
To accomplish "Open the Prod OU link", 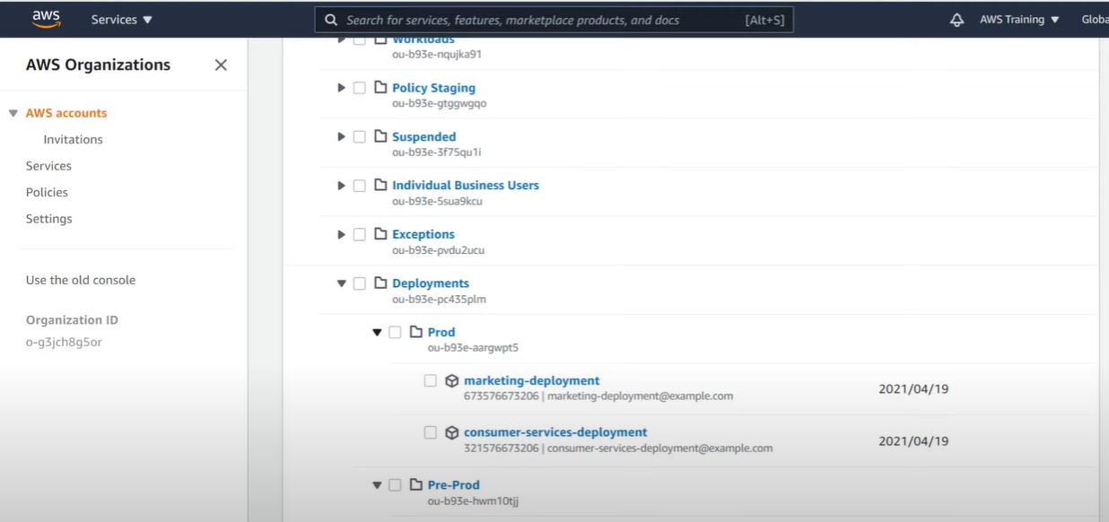I will (441, 332).
